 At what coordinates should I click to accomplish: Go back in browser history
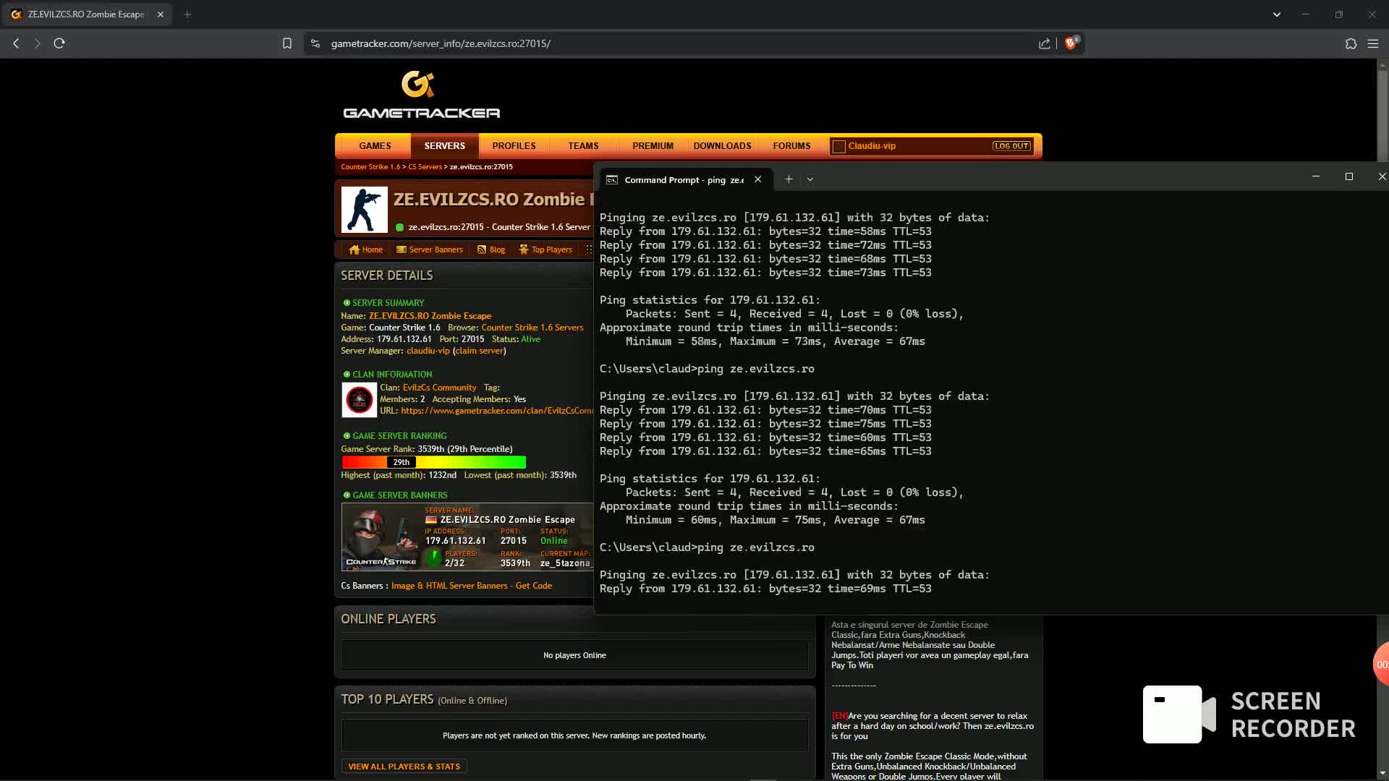pos(16,43)
